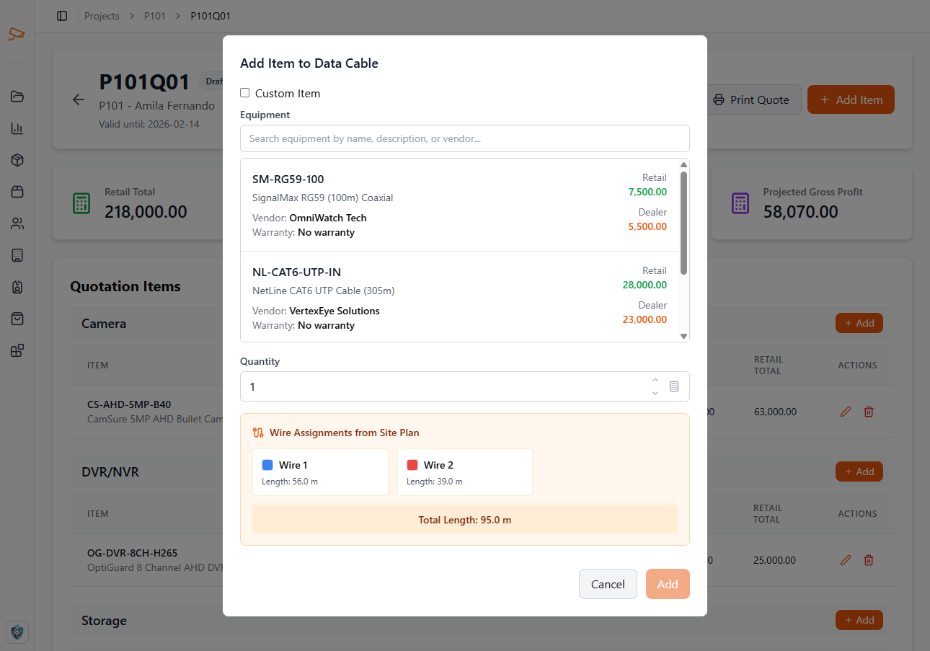This screenshot has width=930, height=651.
Task: Click the blue Wire 1 color swatch
Action: point(267,465)
